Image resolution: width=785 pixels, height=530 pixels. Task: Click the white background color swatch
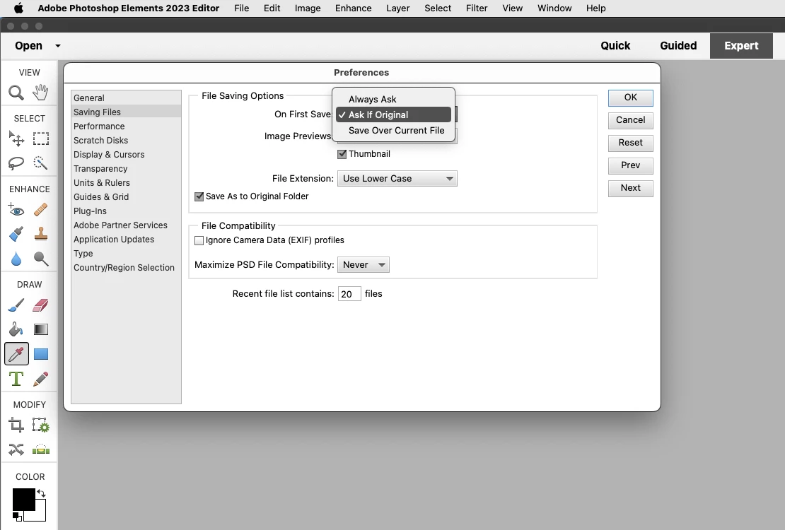40,514
